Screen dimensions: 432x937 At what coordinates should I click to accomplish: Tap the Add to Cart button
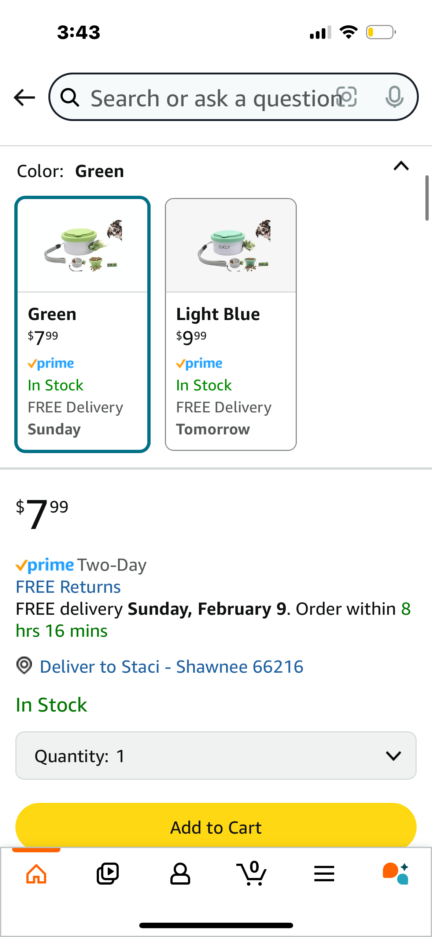pyautogui.click(x=216, y=827)
